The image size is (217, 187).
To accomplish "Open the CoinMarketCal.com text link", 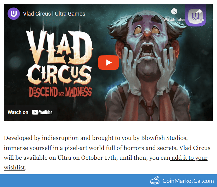I will pyautogui.click(x=188, y=181).
